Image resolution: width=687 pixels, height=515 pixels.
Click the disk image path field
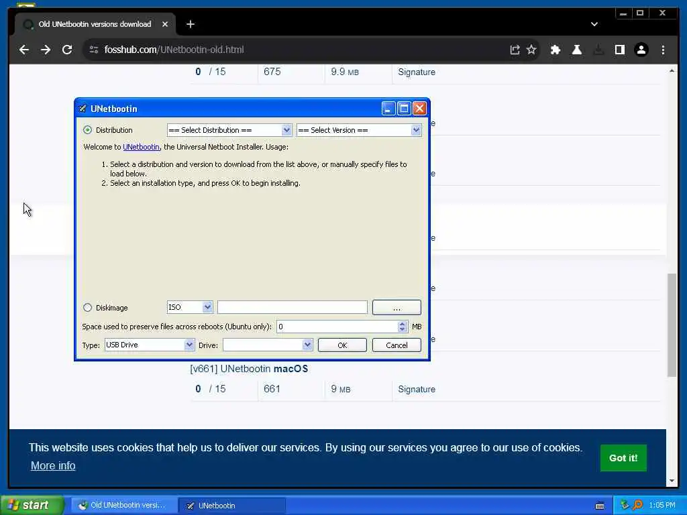click(293, 307)
